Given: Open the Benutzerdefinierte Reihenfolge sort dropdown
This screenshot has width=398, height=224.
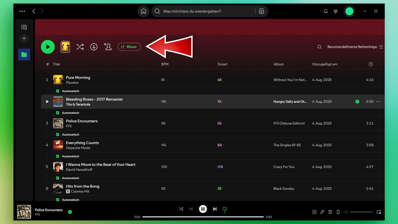Looking at the screenshot, I should [355, 47].
